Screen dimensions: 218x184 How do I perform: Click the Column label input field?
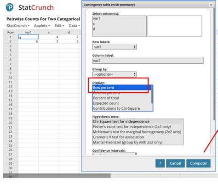pos(148,61)
